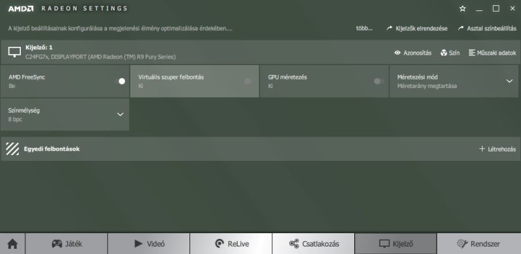Click the 8 bpc value text
The image size is (521, 254).
pos(15,119)
